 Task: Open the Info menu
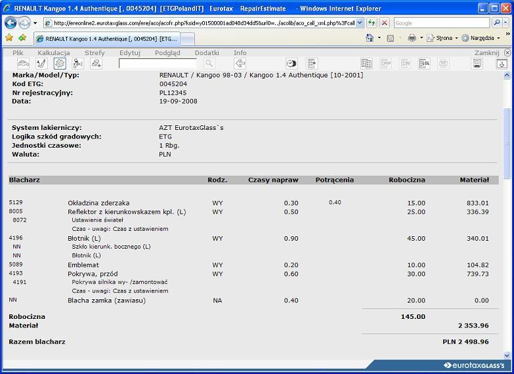240,52
